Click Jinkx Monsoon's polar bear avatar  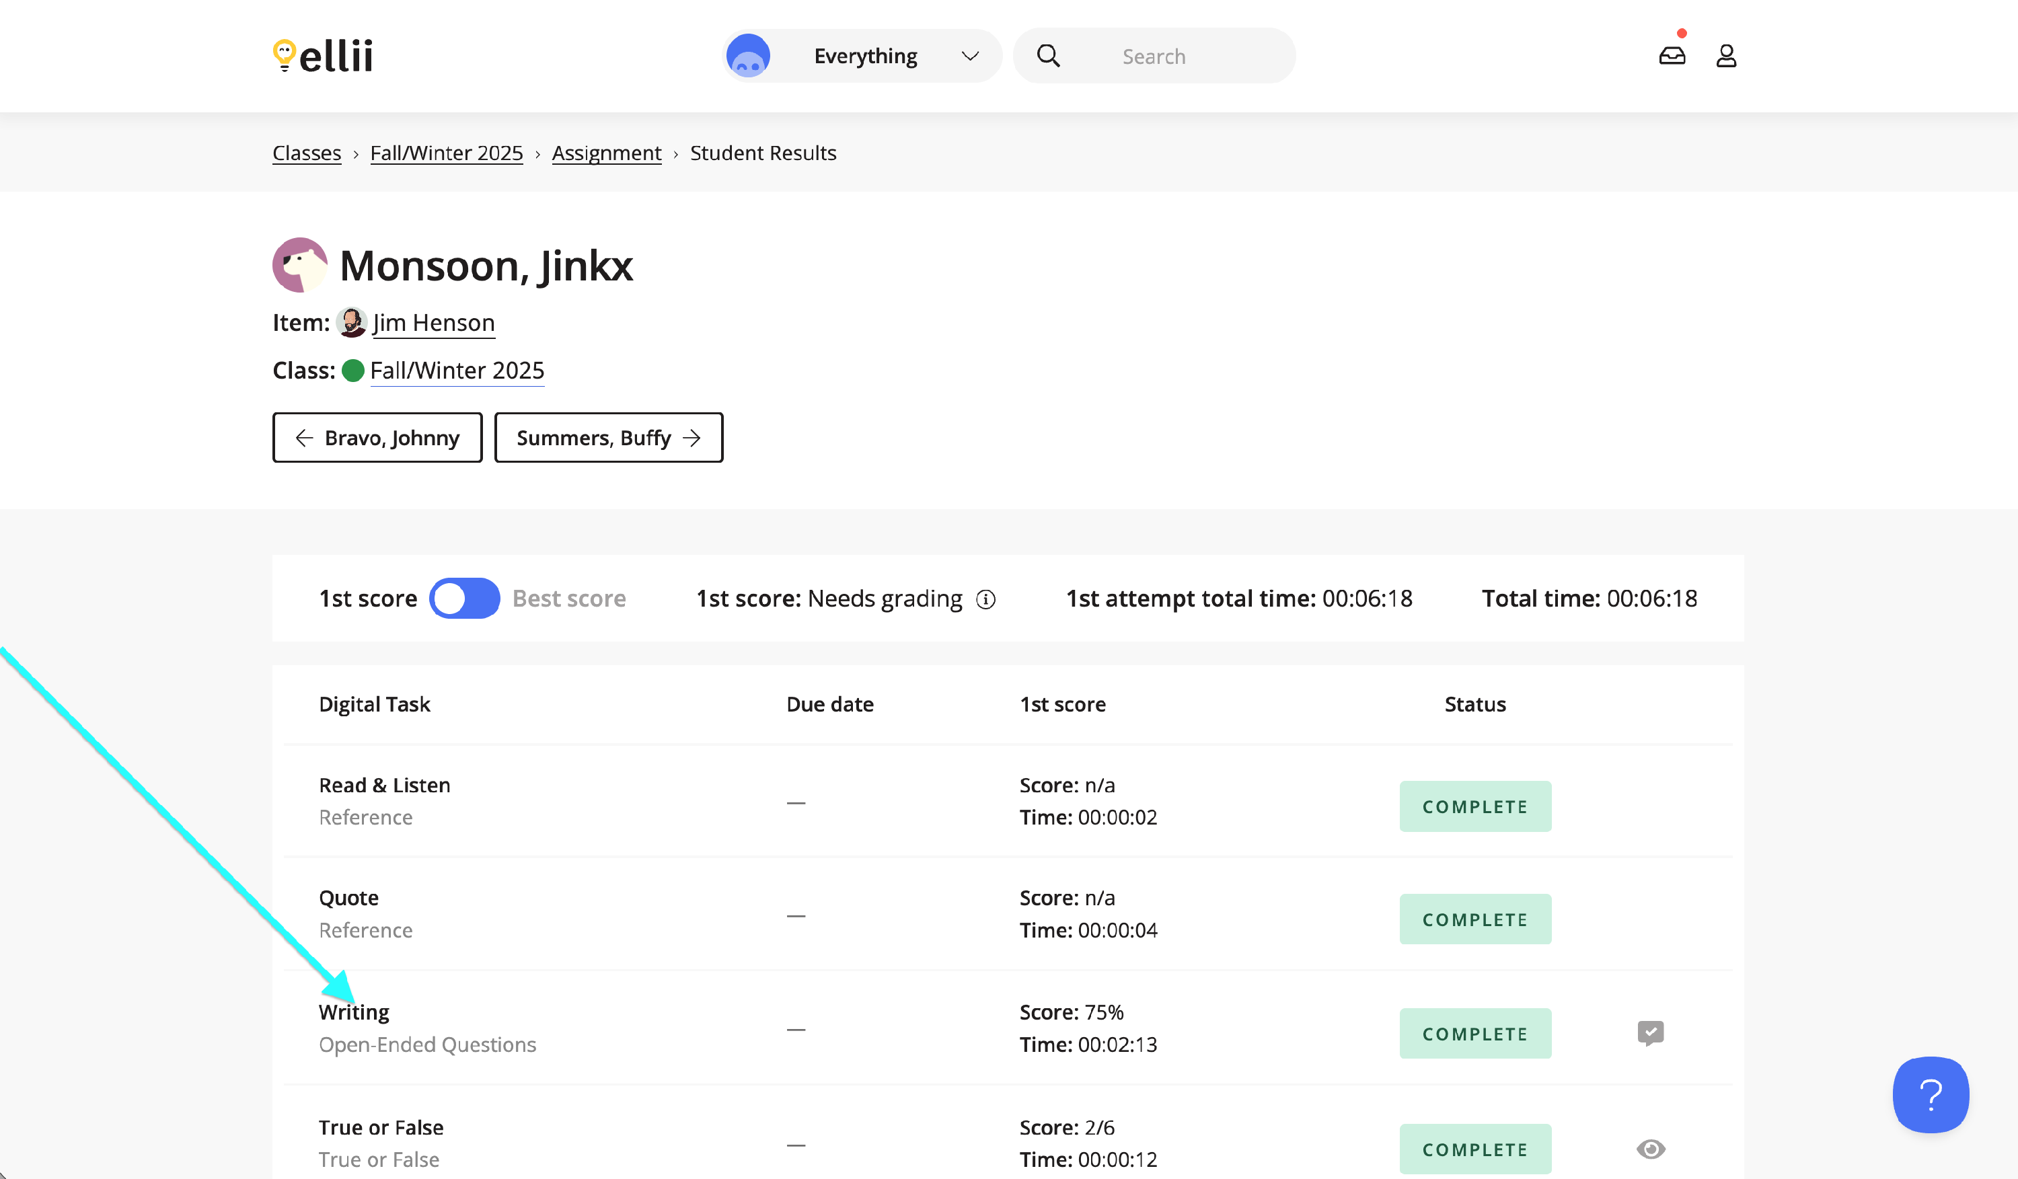coord(300,265)
